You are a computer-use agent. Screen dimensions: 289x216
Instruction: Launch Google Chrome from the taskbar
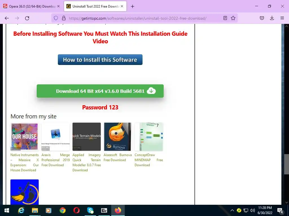pyautogui.click(x=63, y=210)
